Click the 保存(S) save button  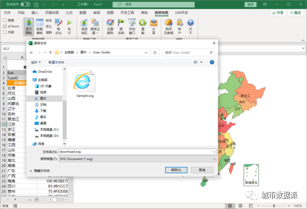click(x=176, y=170)
